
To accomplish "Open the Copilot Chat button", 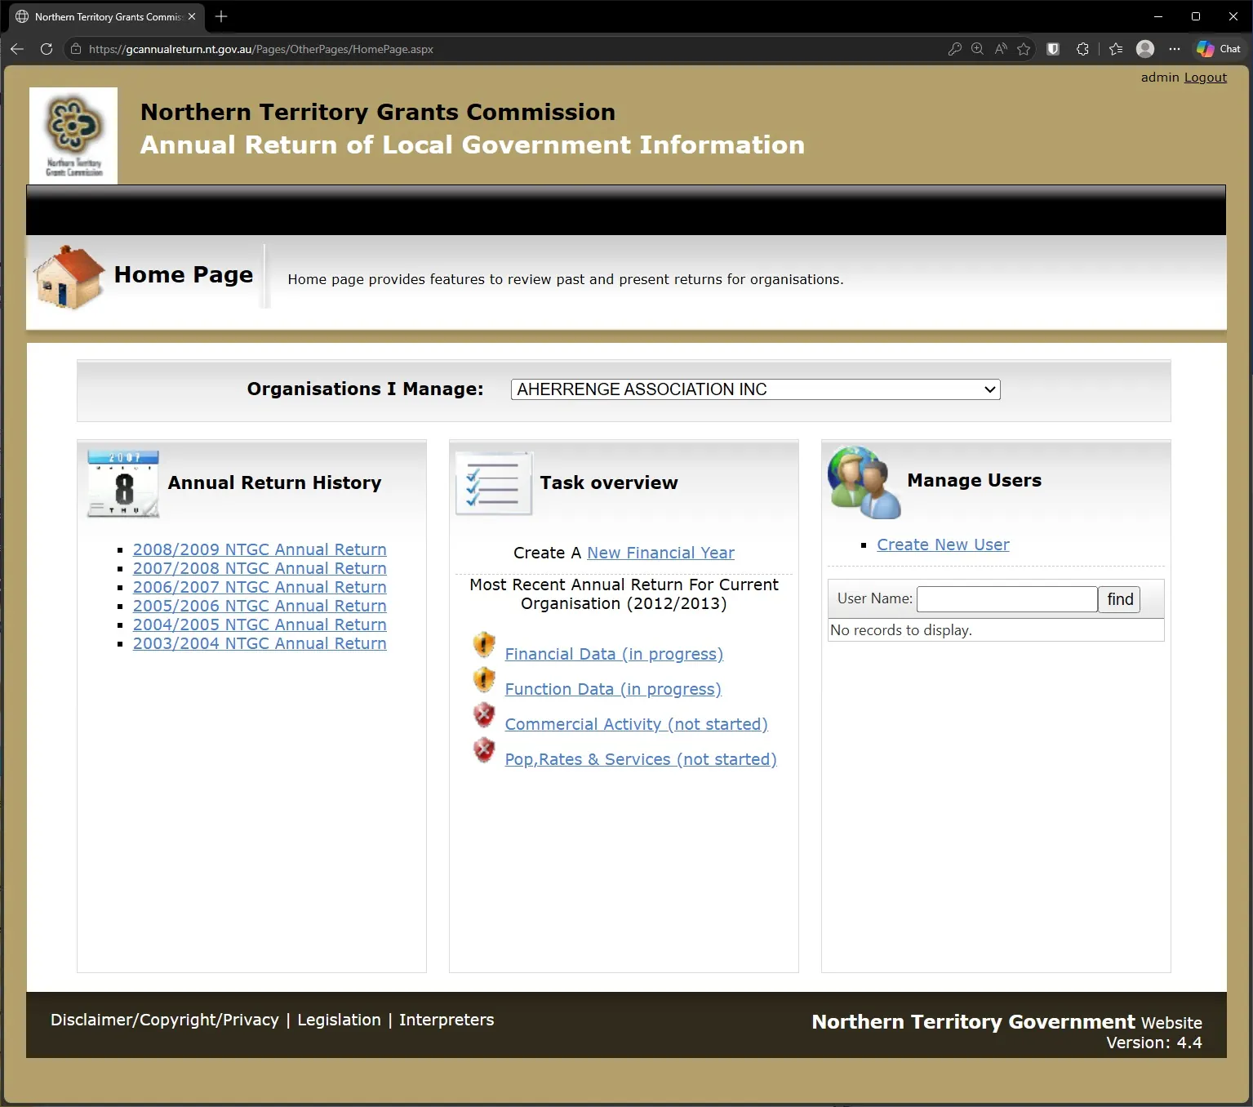I will click(x=1219, y=49).
